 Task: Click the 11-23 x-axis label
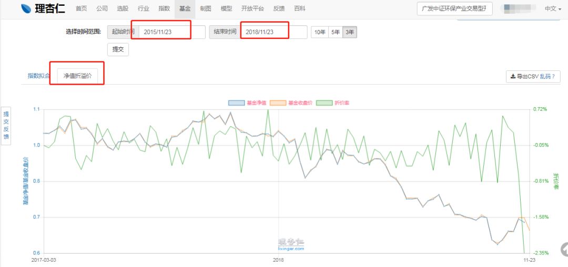click(x=529, y=260)
